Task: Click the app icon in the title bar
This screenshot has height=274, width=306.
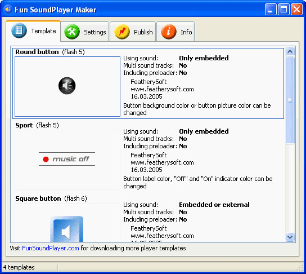Action: tap(8, 10)
